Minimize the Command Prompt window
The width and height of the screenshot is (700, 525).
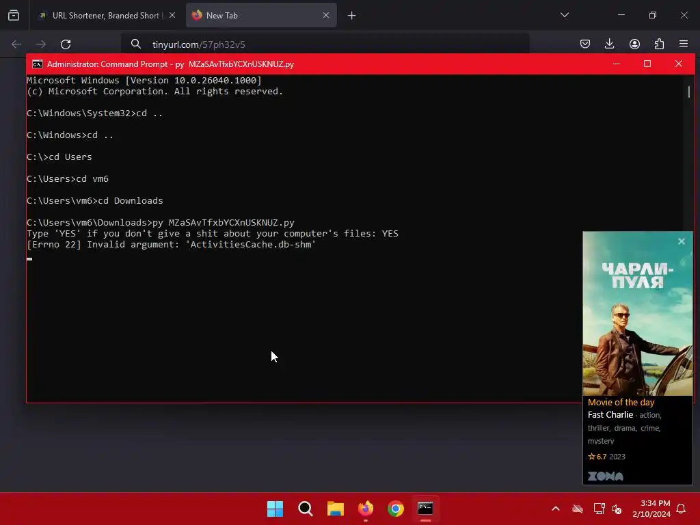coord(617,64)
